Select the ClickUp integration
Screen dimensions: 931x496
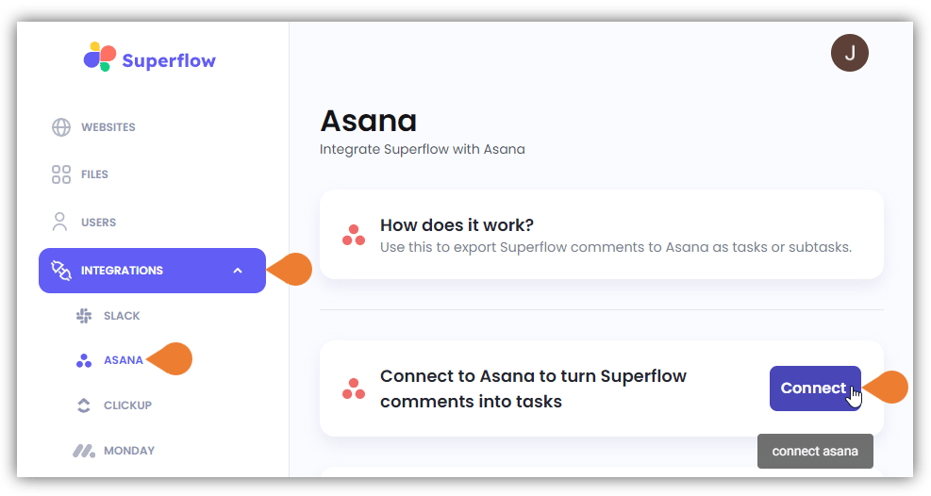click(x=127, y=405)
